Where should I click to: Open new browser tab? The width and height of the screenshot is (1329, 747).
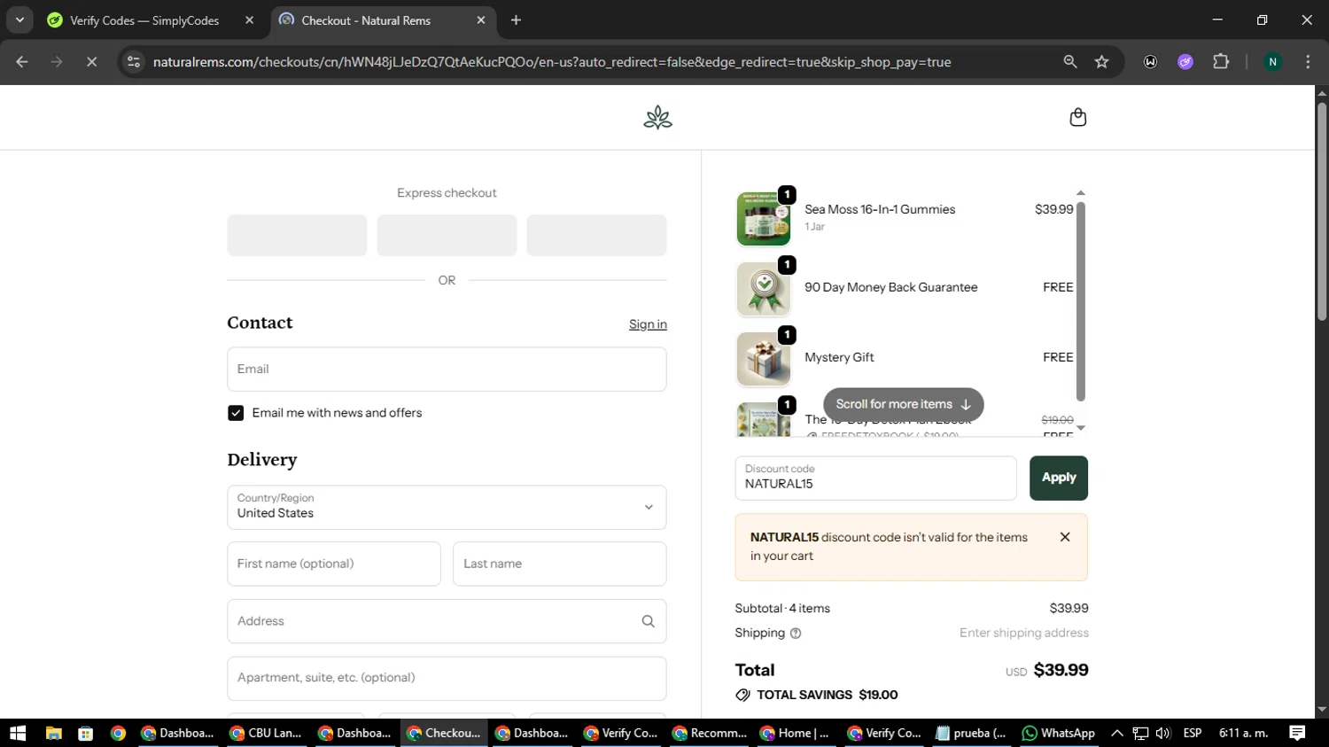click(x=516, y=20)
